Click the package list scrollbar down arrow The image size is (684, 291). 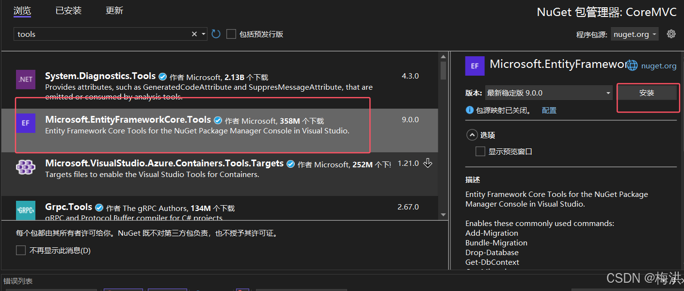[443, 214]
